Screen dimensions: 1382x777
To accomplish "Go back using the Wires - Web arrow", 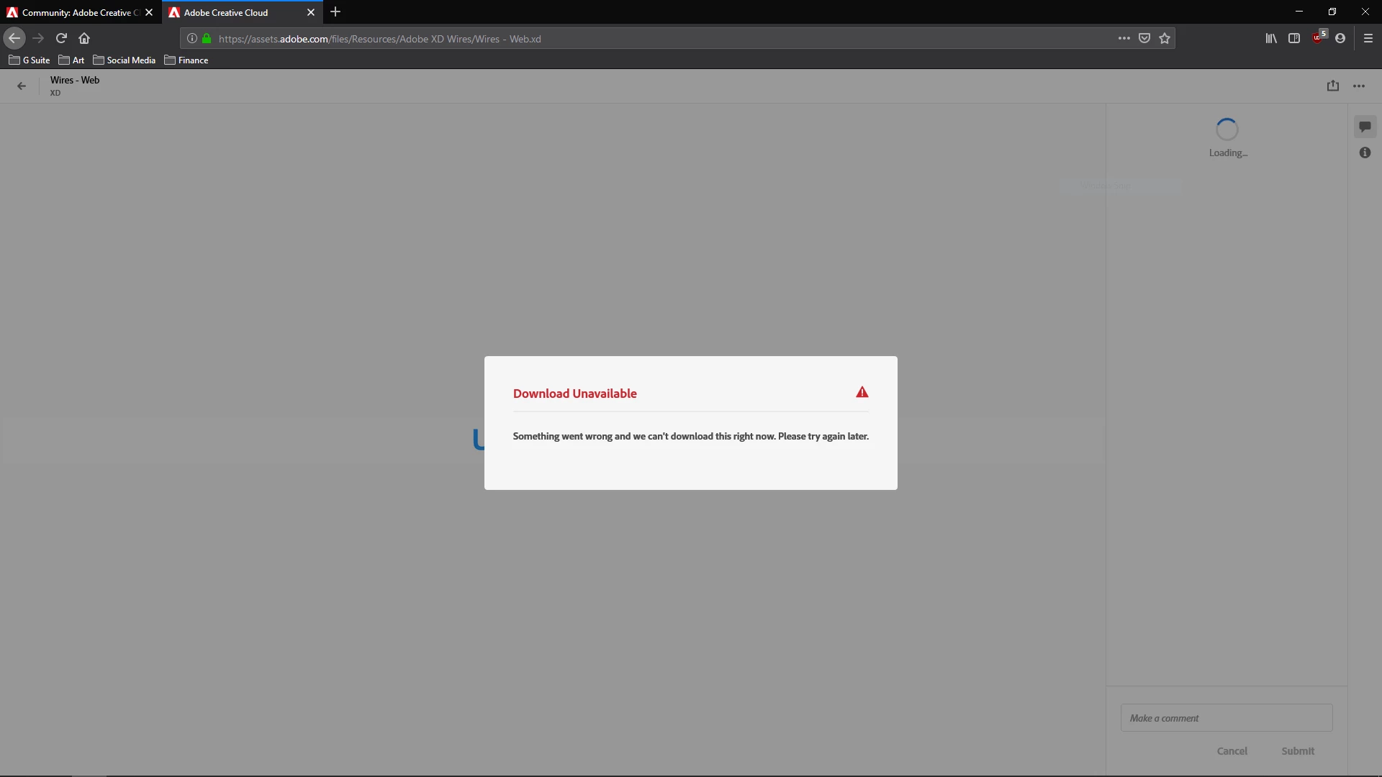I will click(x=22, y=86).
